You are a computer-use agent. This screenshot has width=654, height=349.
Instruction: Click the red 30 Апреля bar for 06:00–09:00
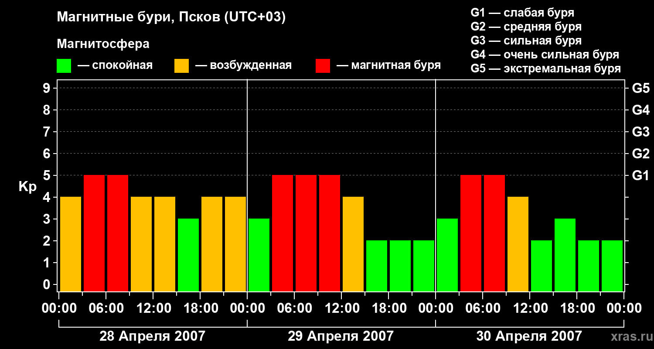point(494,233)
